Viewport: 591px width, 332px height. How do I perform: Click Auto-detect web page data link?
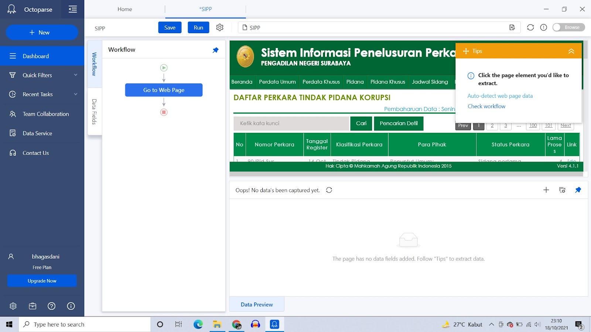[x=500, y=96]
